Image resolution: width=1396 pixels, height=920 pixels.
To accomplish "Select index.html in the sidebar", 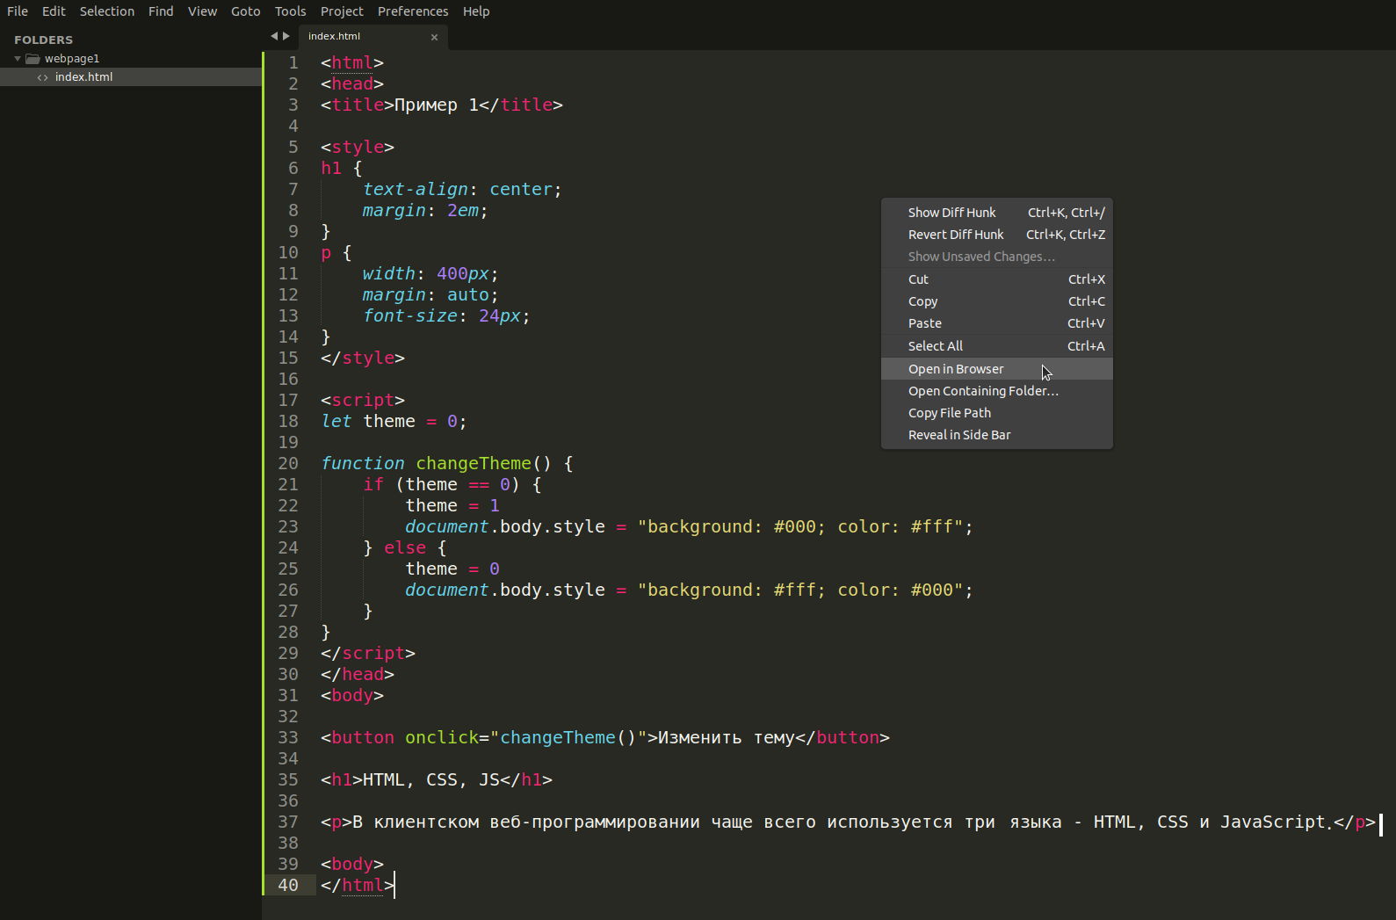I will pos(131,77).
